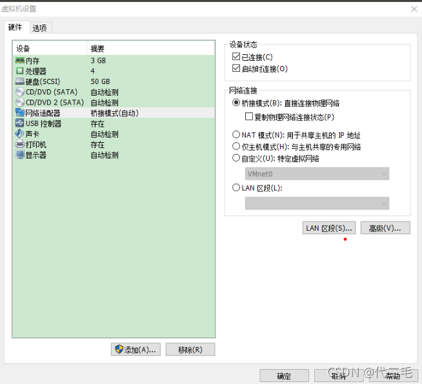Click the 50 GB disk summary
Screen dimensions: 422x384
pos(101,81)
